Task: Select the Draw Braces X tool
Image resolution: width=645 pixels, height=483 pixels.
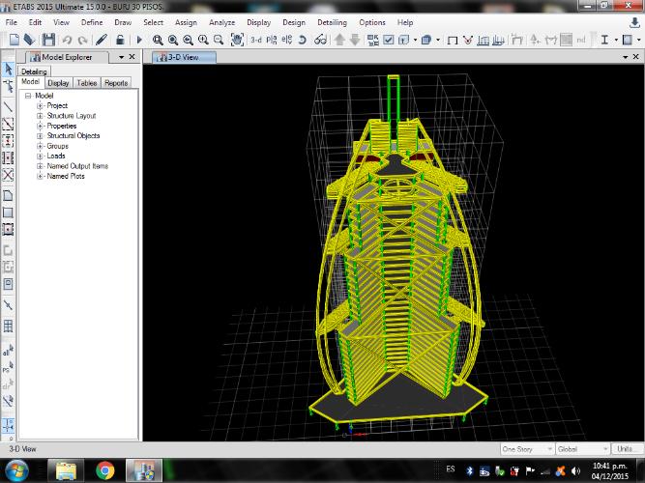Action: 9,175
